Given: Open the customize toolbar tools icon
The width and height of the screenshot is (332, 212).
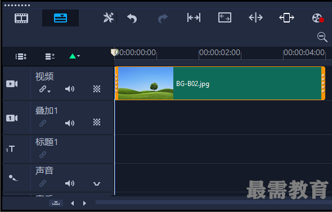Looking at the screenshot, I should pos(109,17).
